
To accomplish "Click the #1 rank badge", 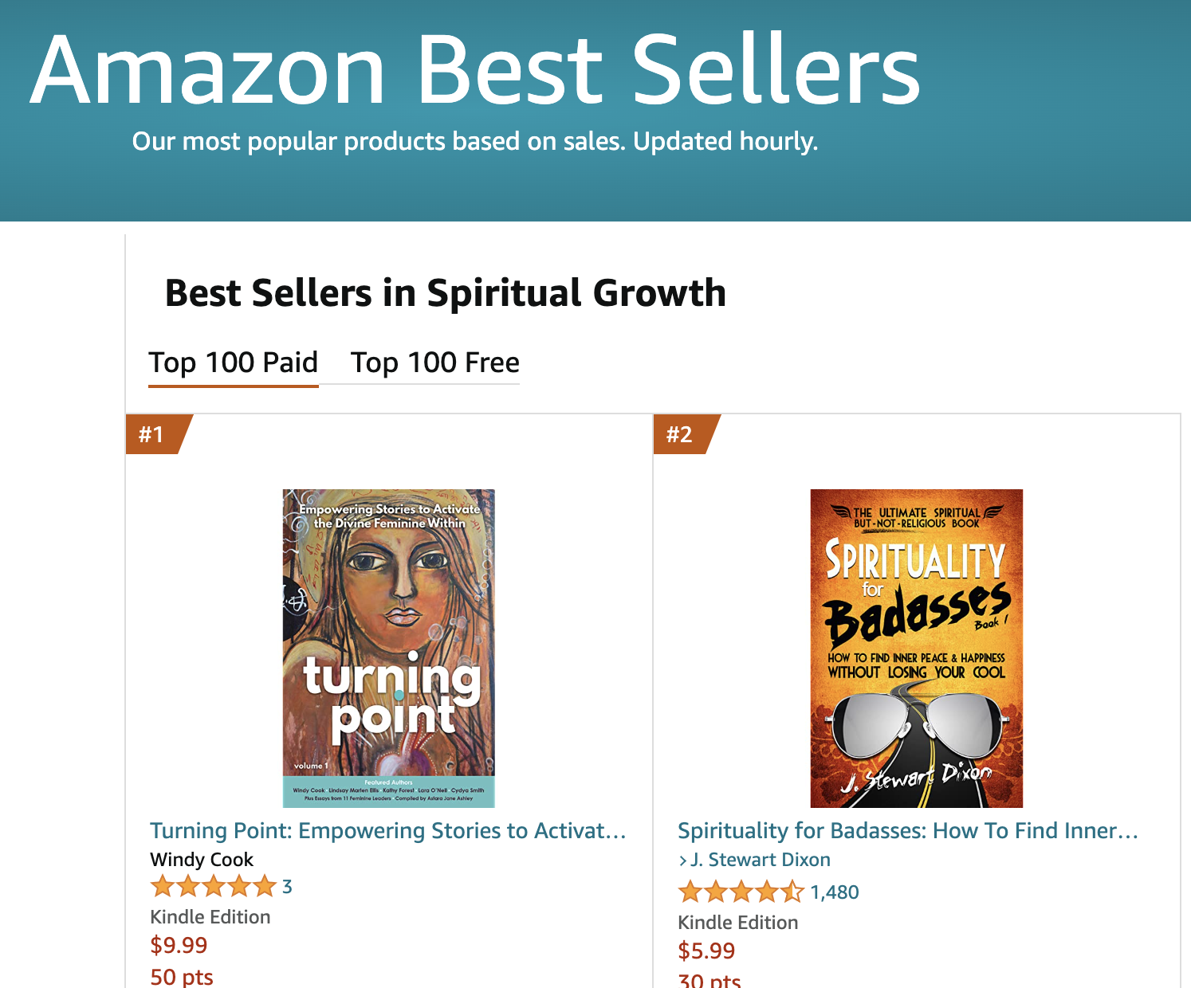I will pos(153,434).
